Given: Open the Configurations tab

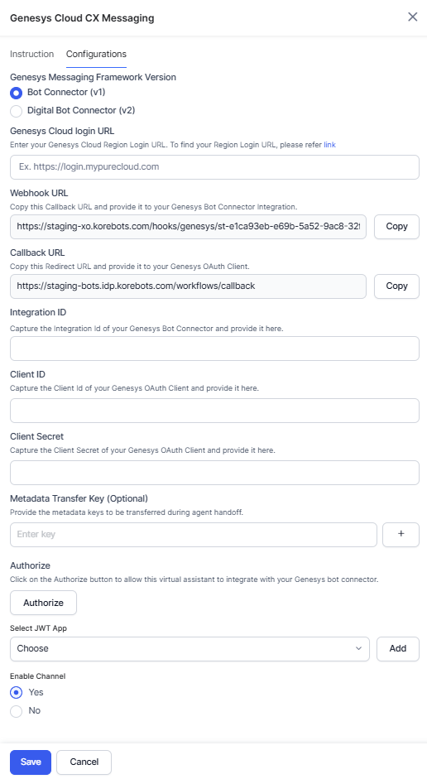Looking at the screenshot, I should click(x=96, y=54).
